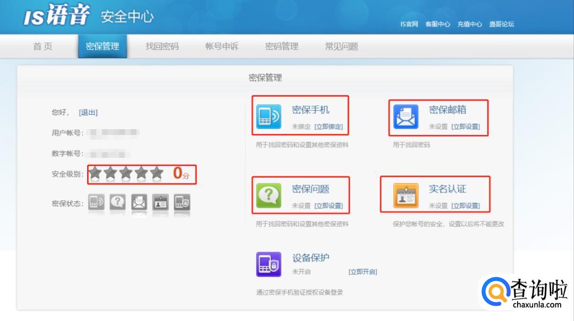Click the orange 实名认证 ID badge icon
Viewport: 574px width, 321px height.
[406, 196]
